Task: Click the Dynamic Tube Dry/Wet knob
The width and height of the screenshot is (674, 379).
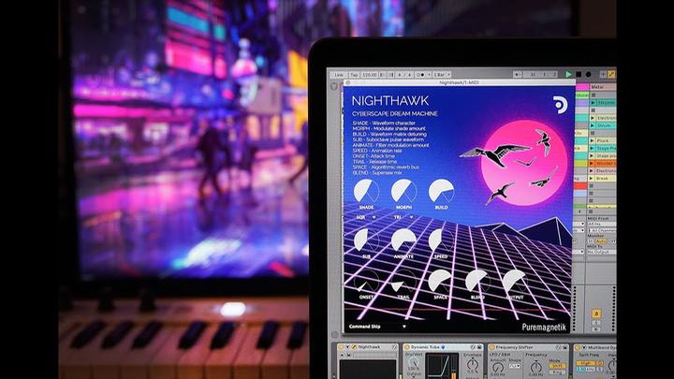Action: coord(414,364)
